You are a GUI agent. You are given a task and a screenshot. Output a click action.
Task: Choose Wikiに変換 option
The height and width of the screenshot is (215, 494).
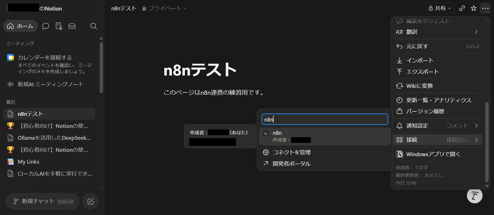pos(437,86)
